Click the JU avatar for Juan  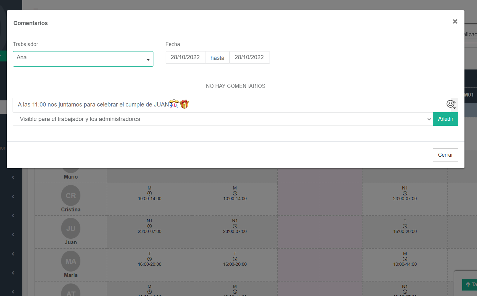click(71, 228)
